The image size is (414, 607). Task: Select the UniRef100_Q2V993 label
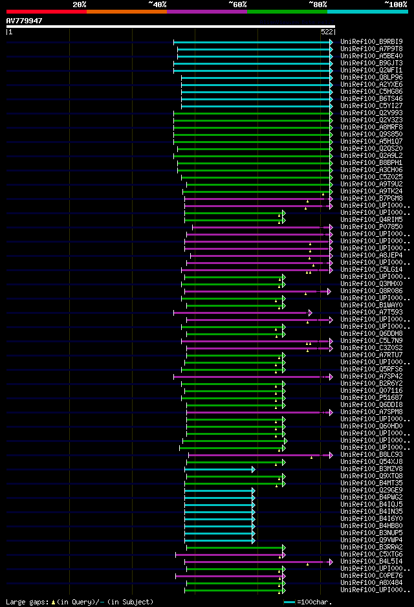tap(371, 113)
